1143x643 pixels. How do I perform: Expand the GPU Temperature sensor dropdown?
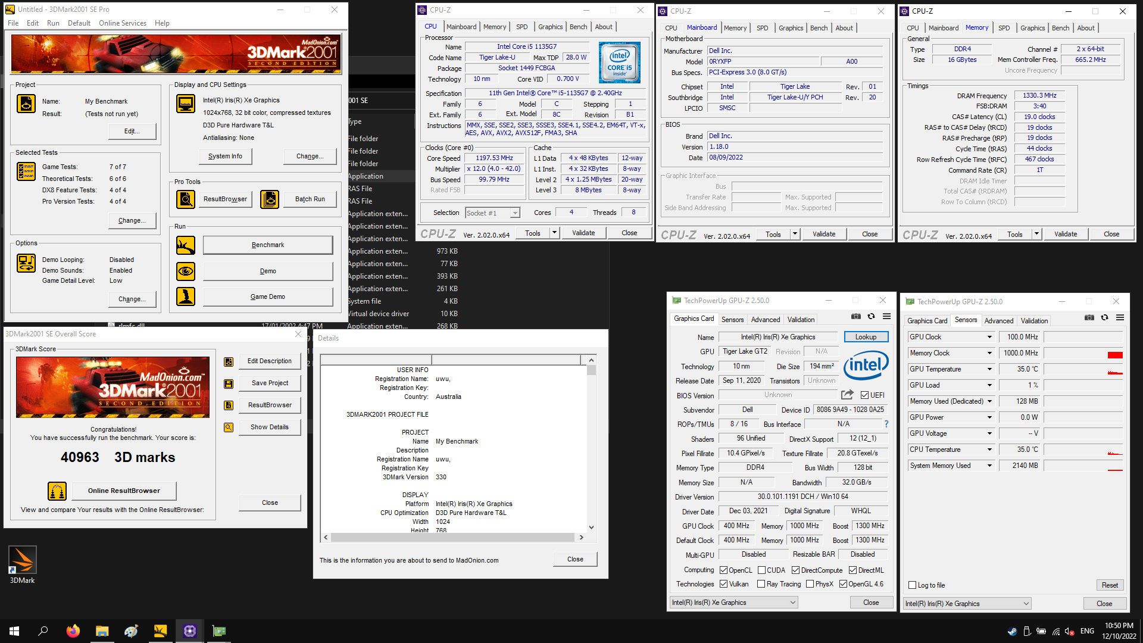989,369
